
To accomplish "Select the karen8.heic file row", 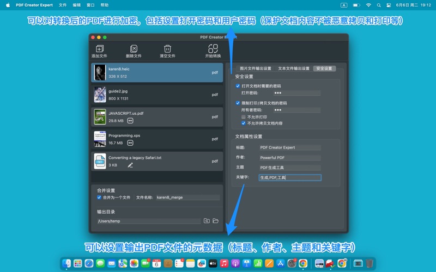I will [x=157, y=72].
